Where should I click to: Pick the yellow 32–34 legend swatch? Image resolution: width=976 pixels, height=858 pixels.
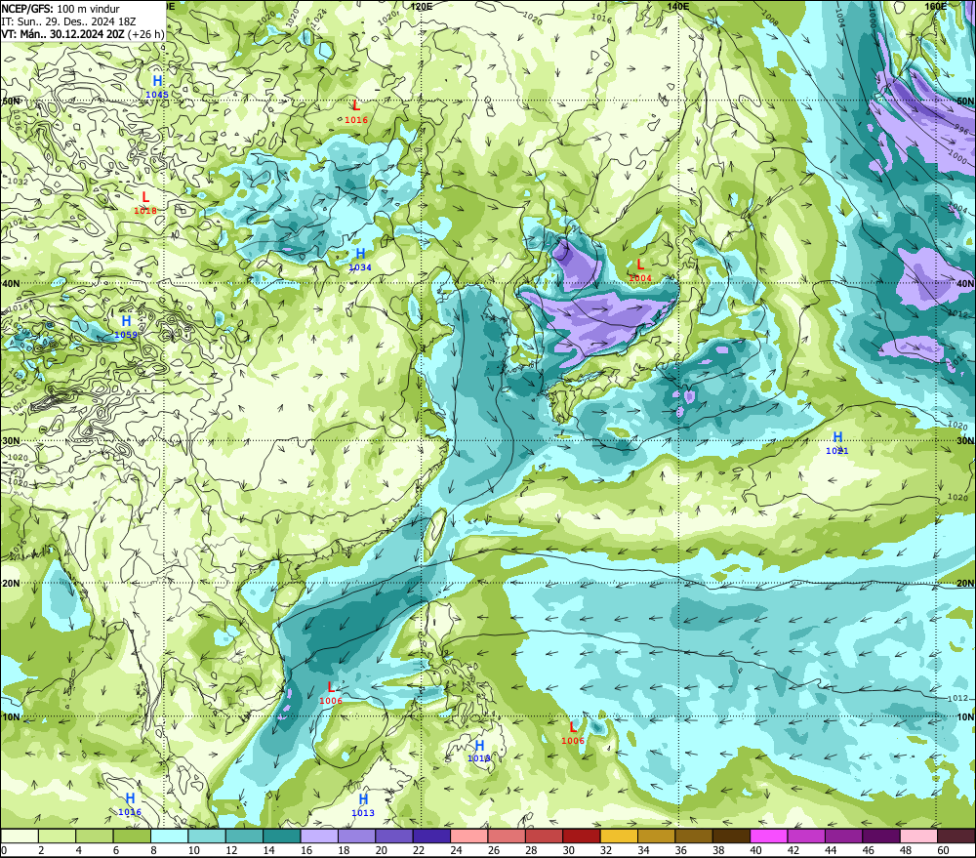coord(619,836)
